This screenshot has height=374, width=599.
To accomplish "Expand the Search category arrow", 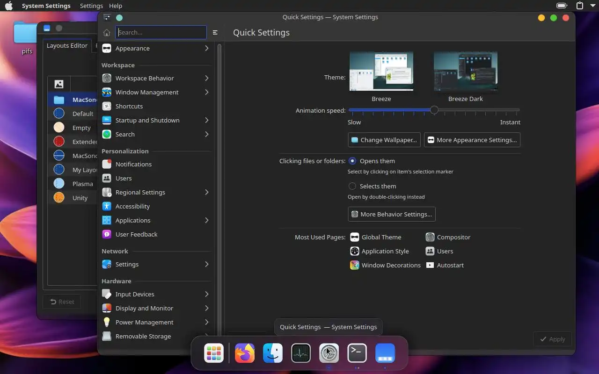I will pos(206,134).
